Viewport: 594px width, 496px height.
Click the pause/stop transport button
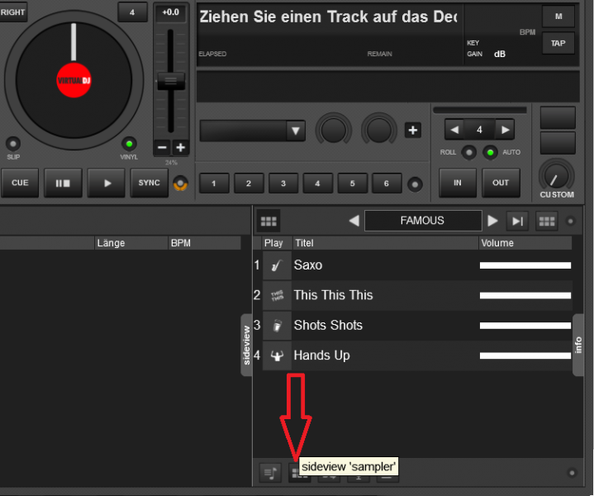click(63, 184)
